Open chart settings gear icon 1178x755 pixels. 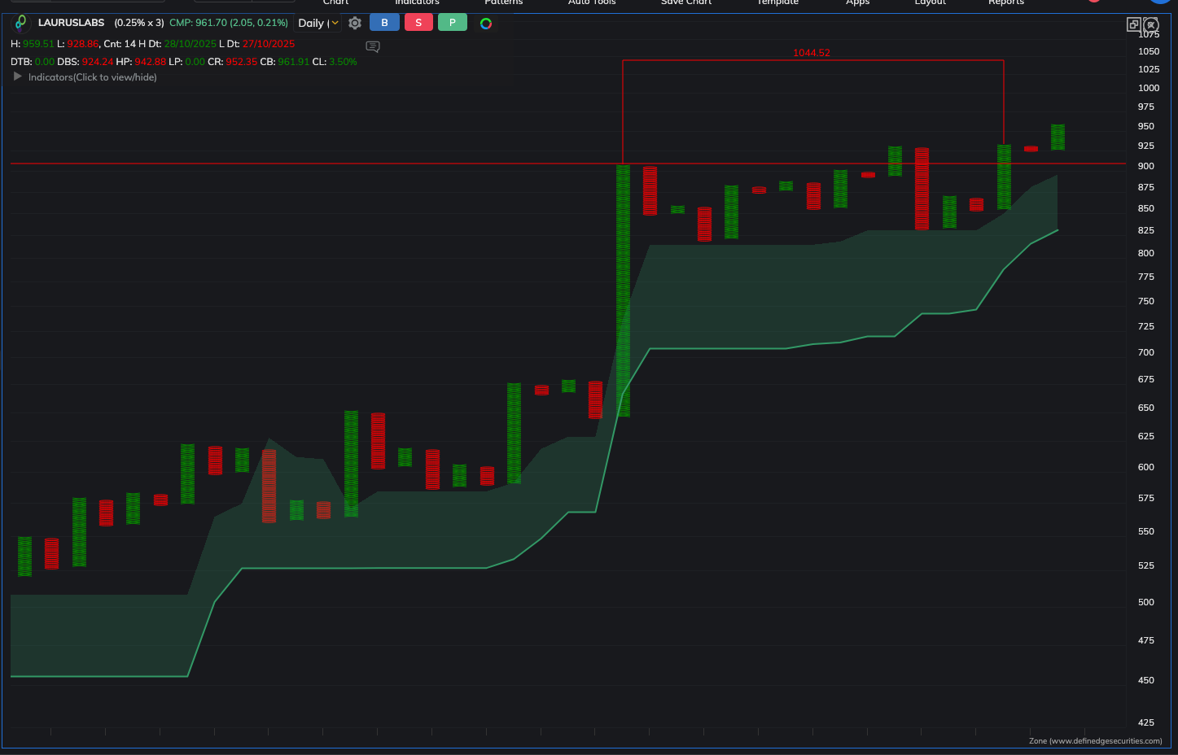[x=355, y=24]
